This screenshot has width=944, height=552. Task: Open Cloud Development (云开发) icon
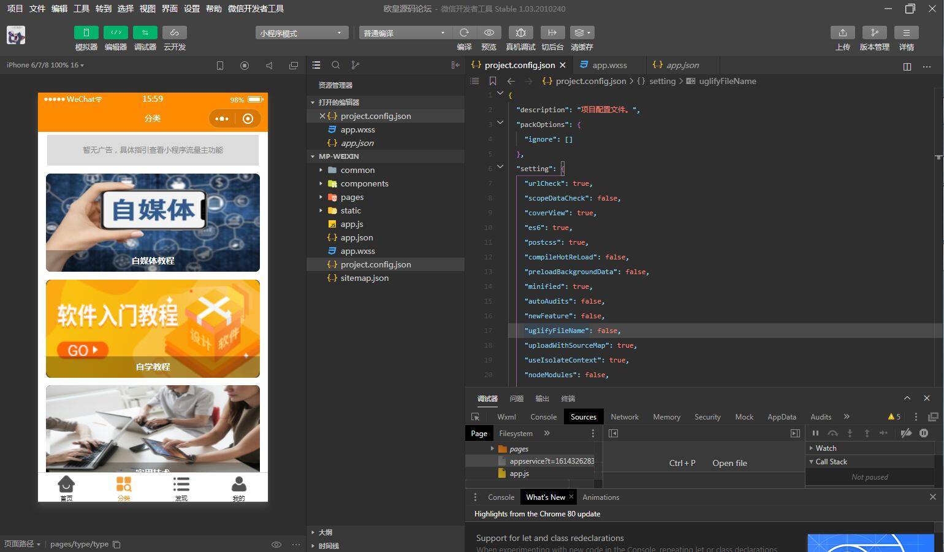coord(174,33)
